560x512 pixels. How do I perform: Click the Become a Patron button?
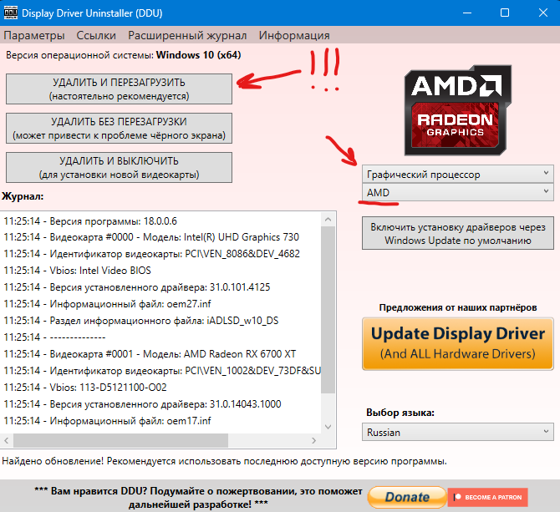(487, 497)
